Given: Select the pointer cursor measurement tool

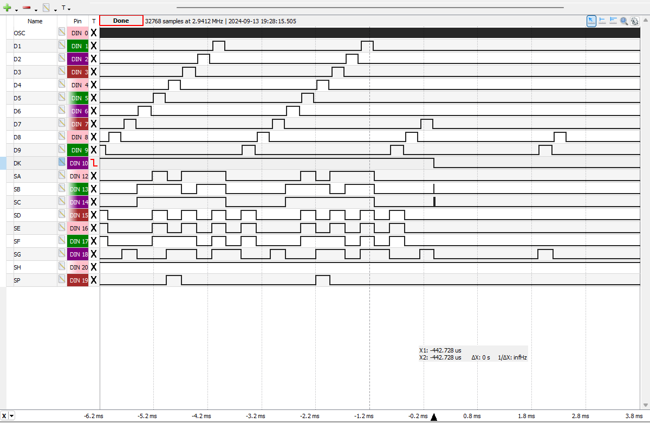Looking at the screenshot, I should (x=591, y=21).
